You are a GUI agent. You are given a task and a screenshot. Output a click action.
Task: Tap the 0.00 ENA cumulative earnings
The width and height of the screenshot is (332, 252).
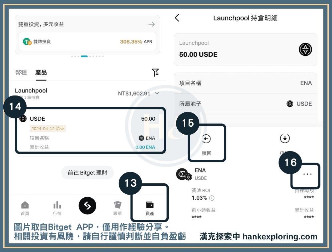[145, 147]
